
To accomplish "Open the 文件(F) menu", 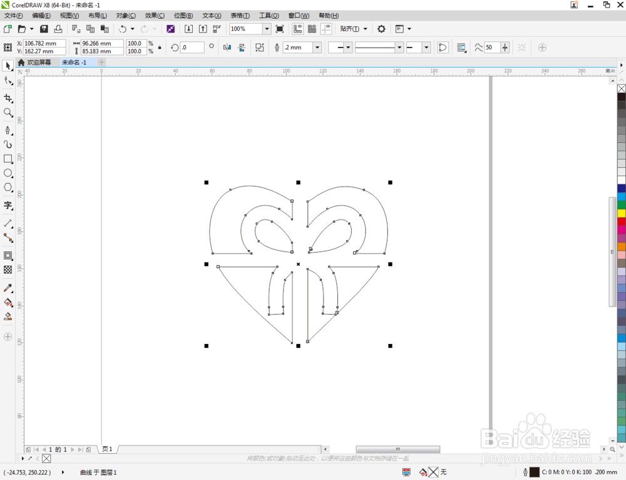I will pyautogui.click(x=13, y=16).
